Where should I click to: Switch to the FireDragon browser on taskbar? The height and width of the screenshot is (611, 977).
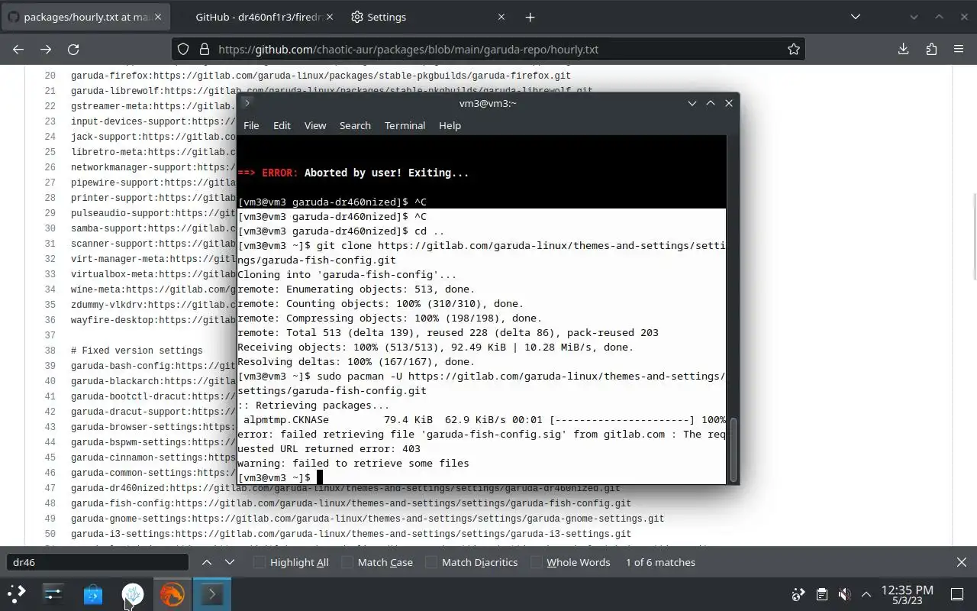[x=172, y=593]
